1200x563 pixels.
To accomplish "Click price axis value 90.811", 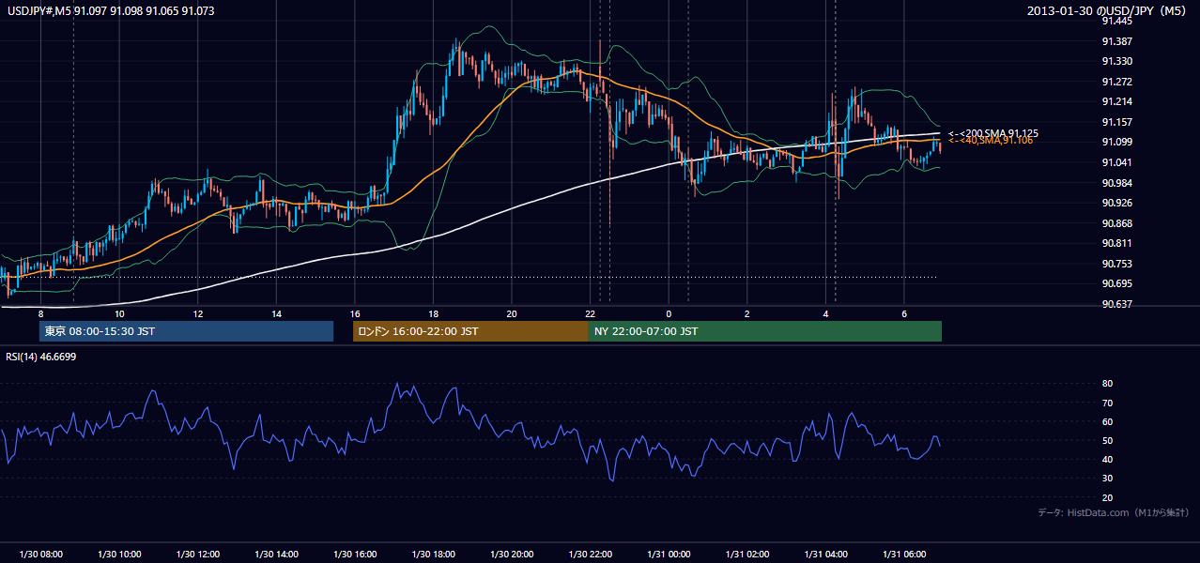I will point(1115,243).
